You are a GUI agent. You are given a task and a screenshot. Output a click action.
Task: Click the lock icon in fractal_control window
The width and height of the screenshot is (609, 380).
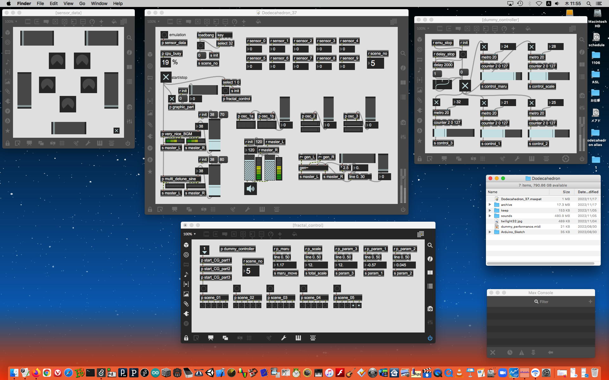pyautogui.click(x=186, y=338)
